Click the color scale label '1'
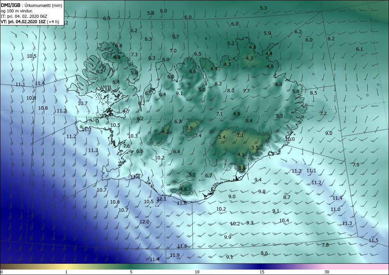Screen dimensions: 389x275 [x=66, y=272]
